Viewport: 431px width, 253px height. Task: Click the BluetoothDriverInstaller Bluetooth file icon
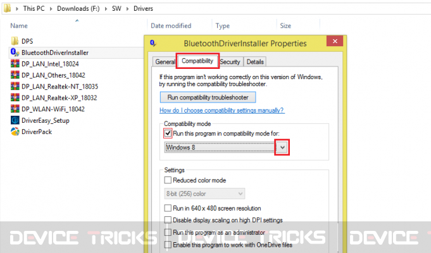coord(15,52)
